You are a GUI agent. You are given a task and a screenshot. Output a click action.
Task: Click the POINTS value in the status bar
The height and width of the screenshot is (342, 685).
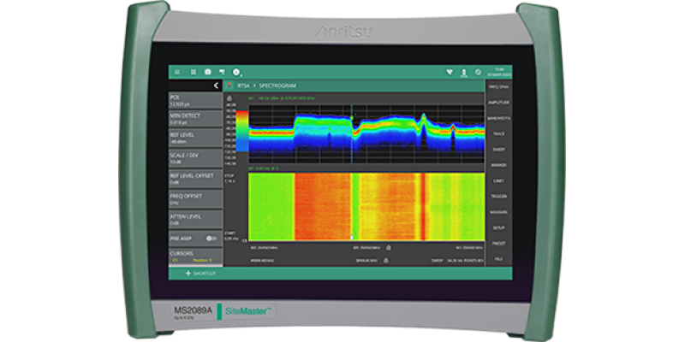474,261
